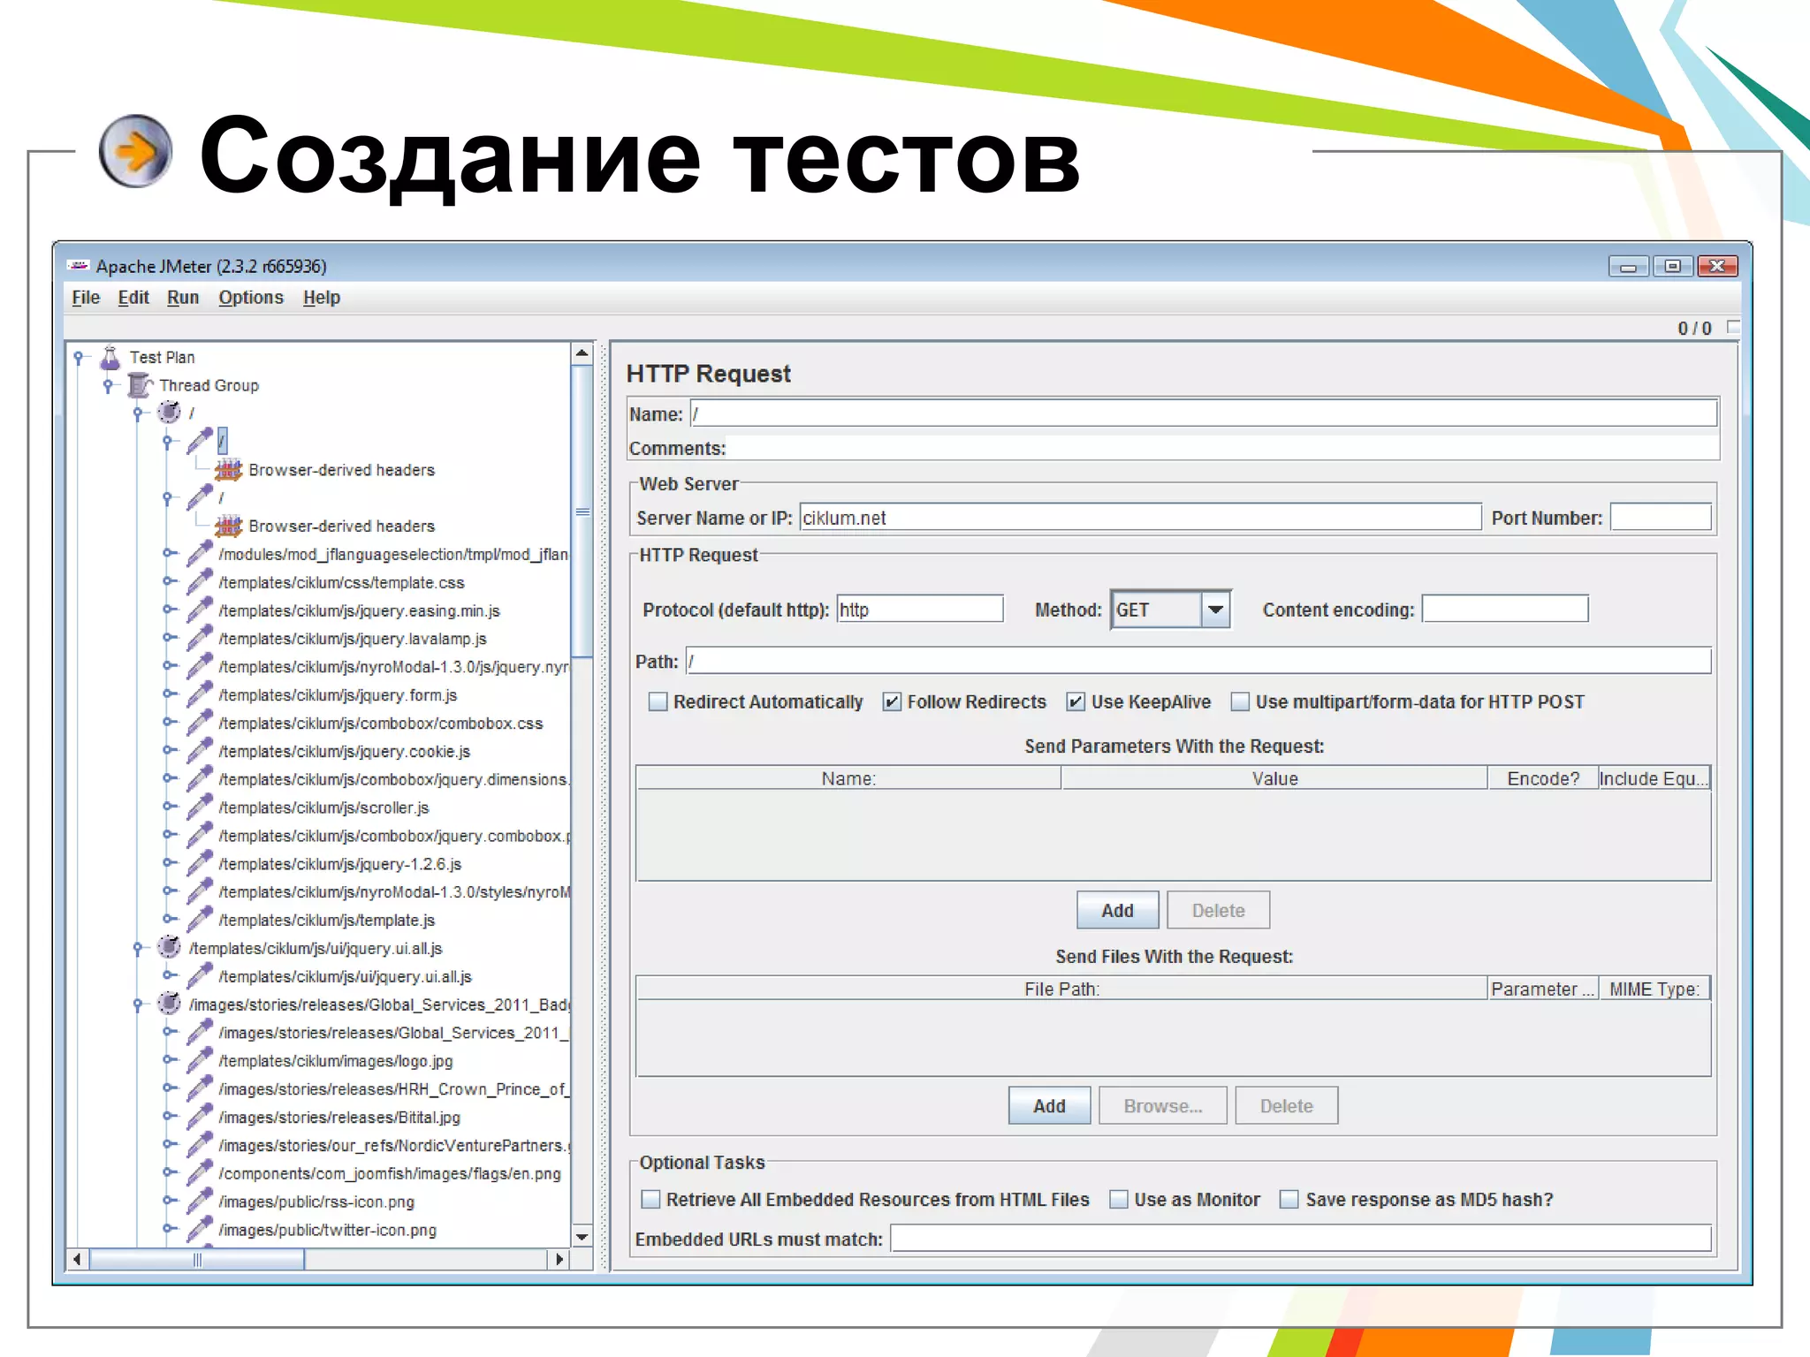Open the Help menu
Viewport: 1810px width, 1357px height.
[x=322, y=298]
